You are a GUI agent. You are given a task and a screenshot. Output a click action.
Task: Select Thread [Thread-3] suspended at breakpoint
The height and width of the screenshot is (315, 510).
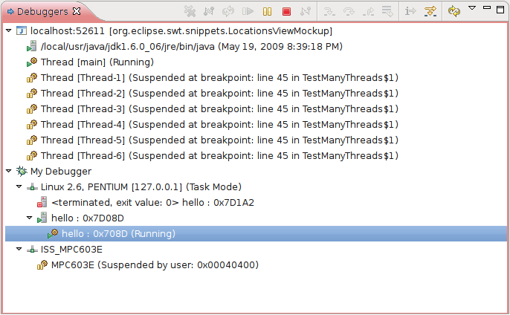coord(213,109)
